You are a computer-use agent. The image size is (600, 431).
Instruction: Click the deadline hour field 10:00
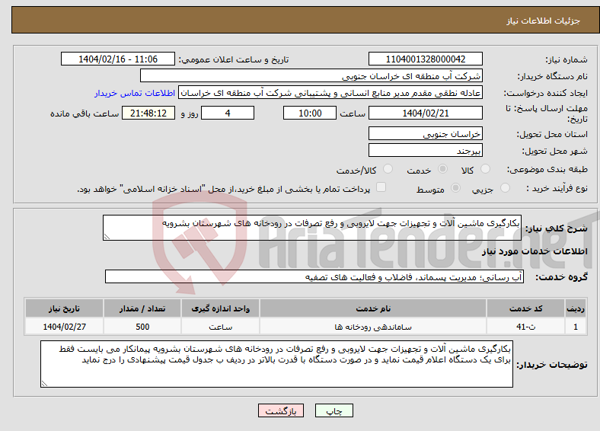pos(310,113)
